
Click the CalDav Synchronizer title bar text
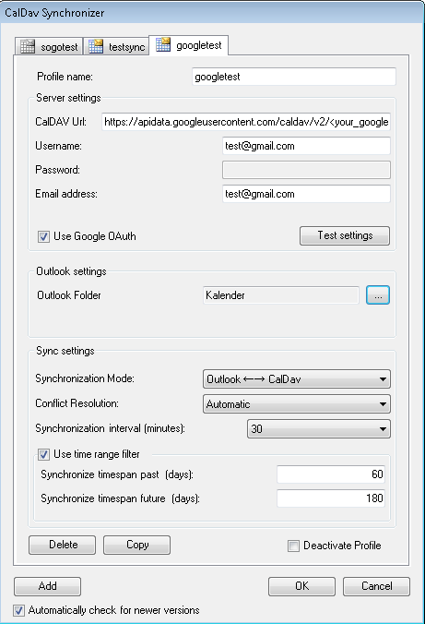tap(54, 13)
